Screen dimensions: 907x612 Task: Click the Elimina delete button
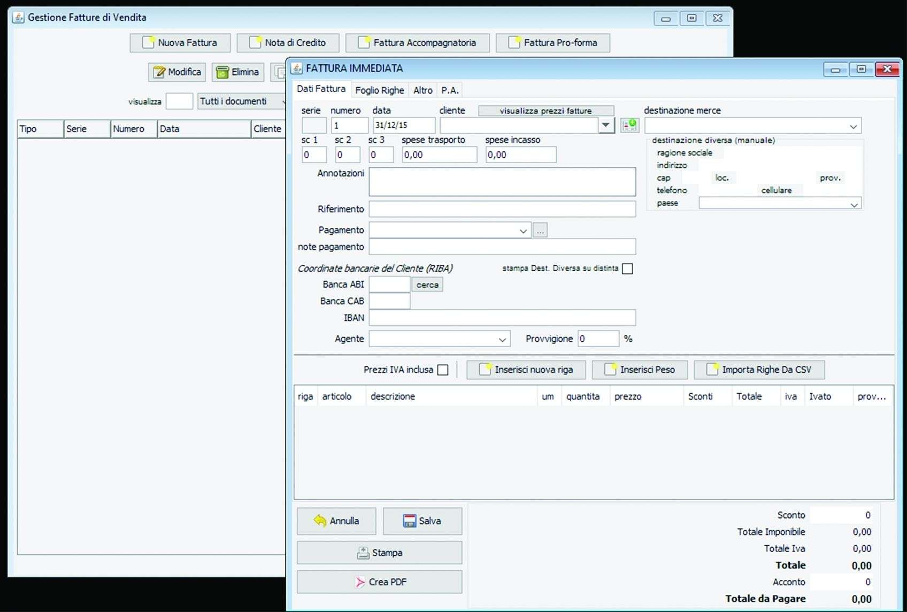click(x=238, y=72)
